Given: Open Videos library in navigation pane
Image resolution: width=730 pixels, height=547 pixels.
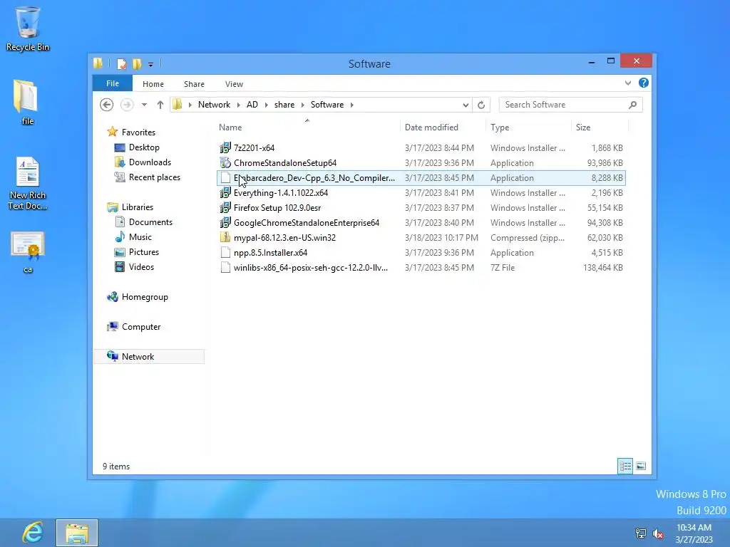Looking at the screenshot, I should [141, 267].
